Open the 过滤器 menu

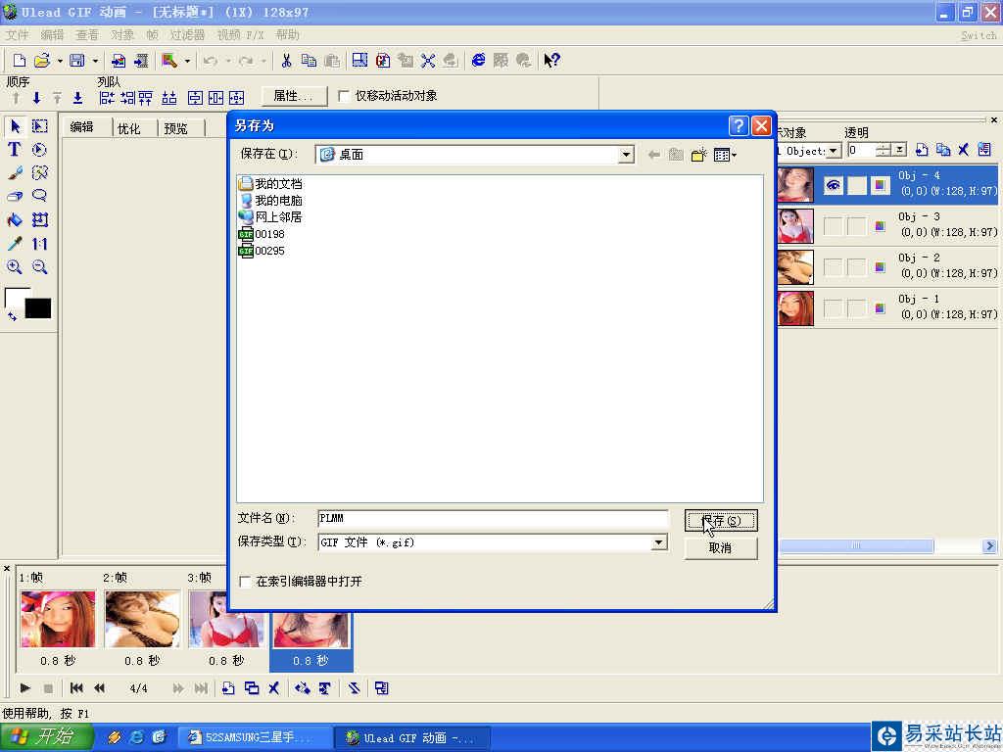coord(187,35)
